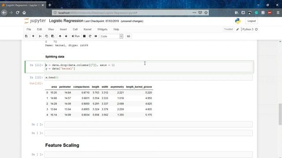Click the Jupyter logo
This screenshot has height=158, width=282.
[35, 21]
